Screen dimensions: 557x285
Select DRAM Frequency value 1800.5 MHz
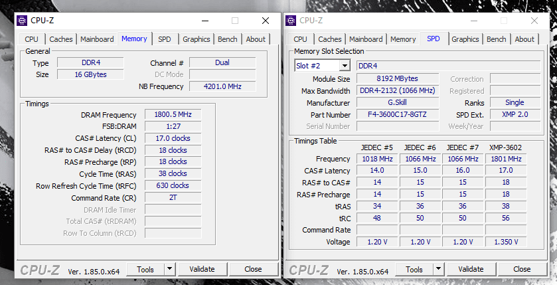(x=173, y=114)
